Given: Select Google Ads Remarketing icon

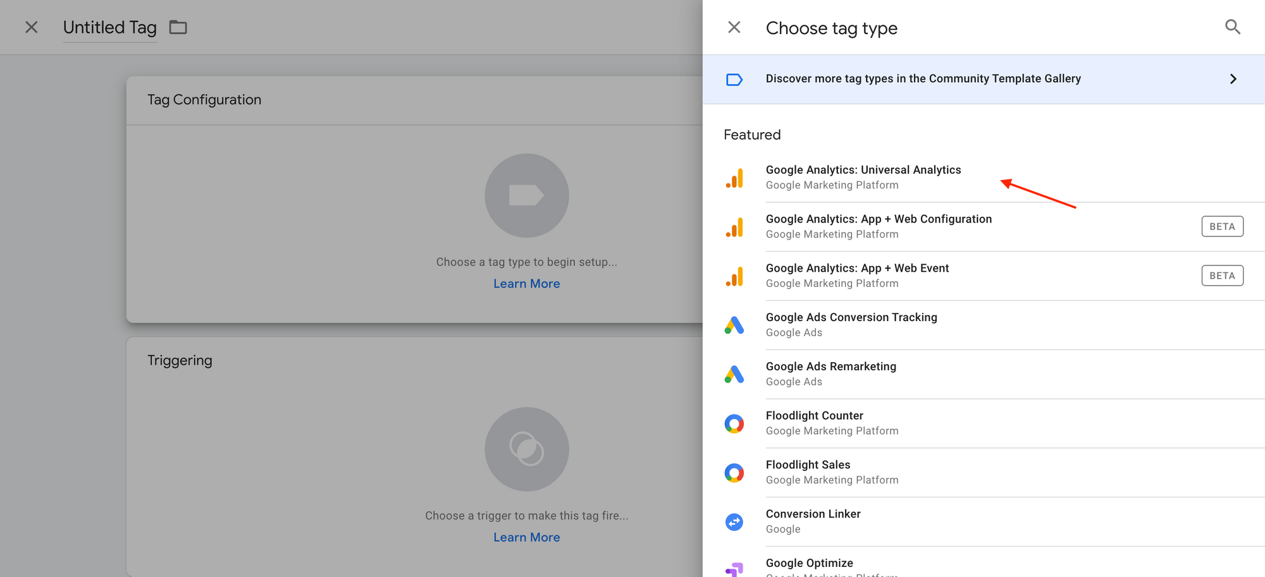Looking at the screenshot, I should click(734, 374).
